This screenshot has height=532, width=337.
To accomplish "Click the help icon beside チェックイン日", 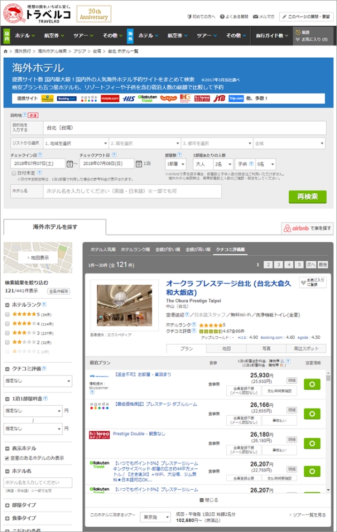I will coord(40,155).
